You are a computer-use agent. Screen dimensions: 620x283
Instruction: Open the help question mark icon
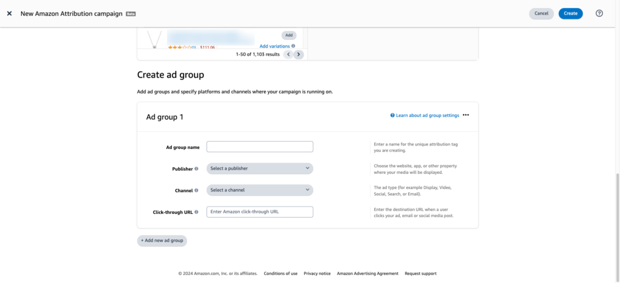pos(599,13)
